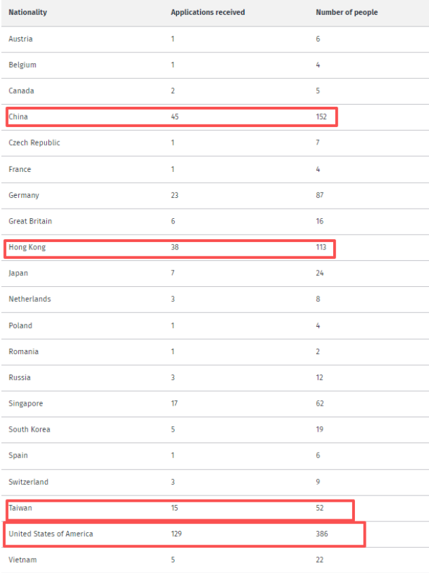Select Hong Kong's people count 113
Screen dimensions: 429x573
tap(322, 247)
